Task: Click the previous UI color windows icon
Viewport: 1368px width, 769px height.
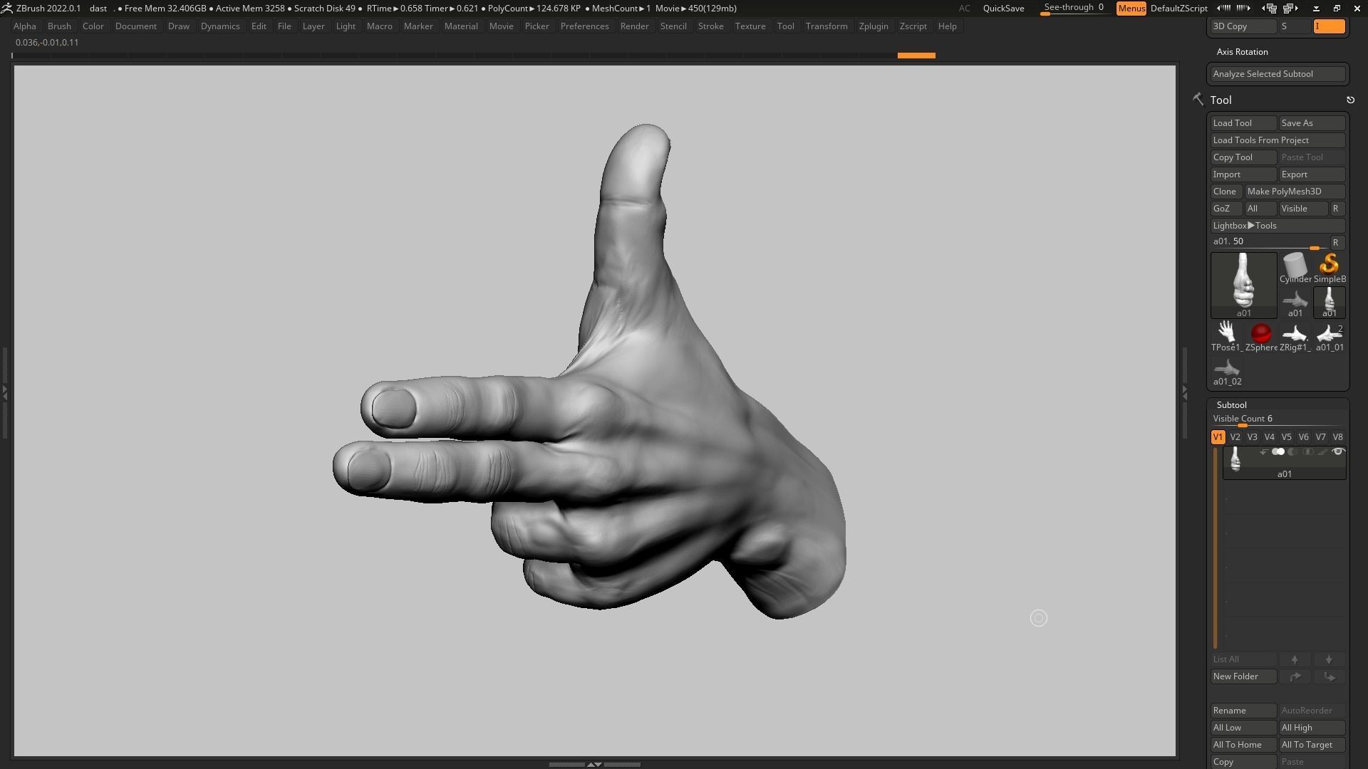Action: 1270,9
